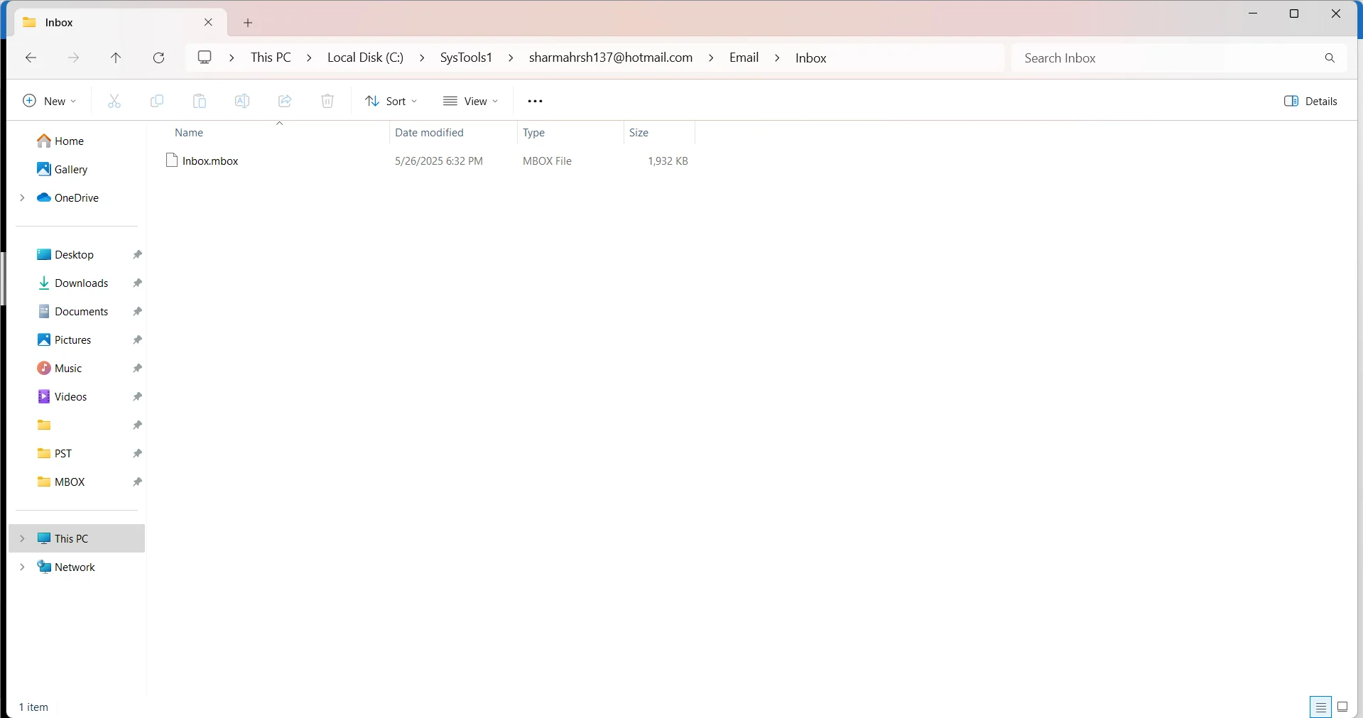Expand chevron after the hotmail.com breadcrumb
Image resolution: width=1363 pixels, height=718 pixels.
[711, 58]
